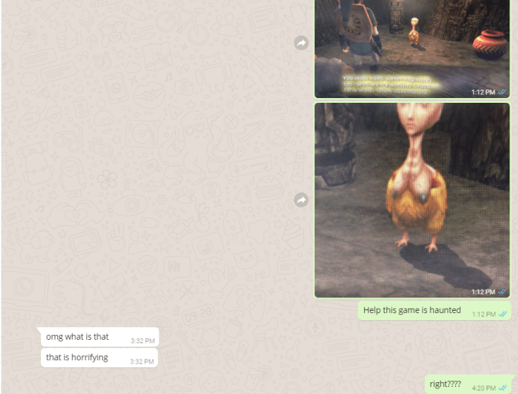Click the 1:12 PM timestamp on the top image
The width and height of the screenshot is (518, 394).
[483, 93]
